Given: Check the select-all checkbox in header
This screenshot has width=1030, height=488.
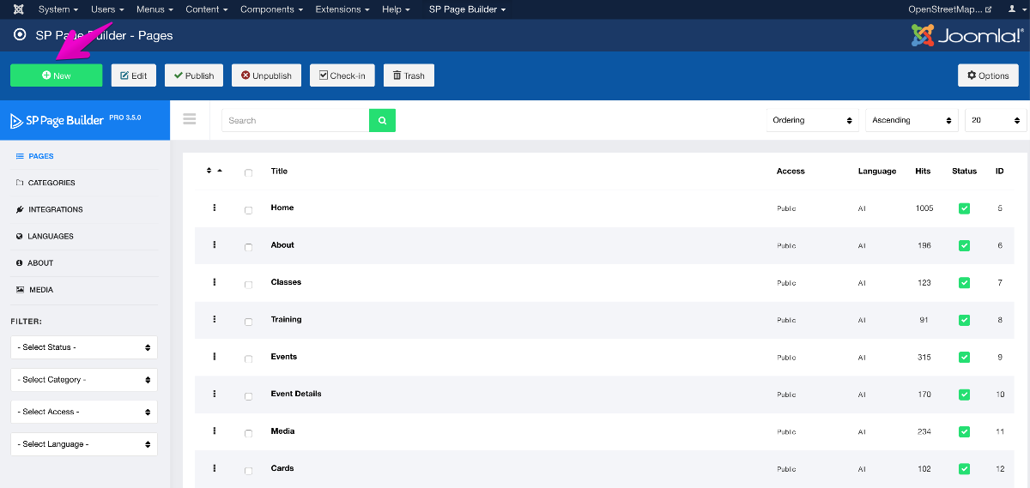Looking at the screenshot, I should [x=248, y=172].
